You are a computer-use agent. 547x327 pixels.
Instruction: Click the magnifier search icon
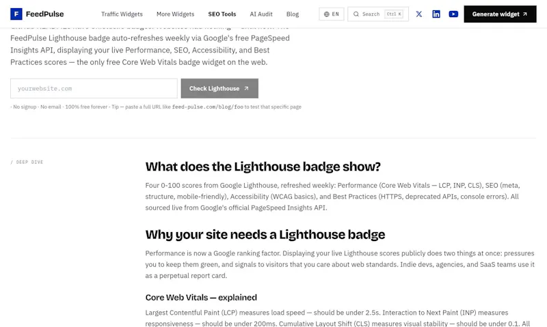356,14
